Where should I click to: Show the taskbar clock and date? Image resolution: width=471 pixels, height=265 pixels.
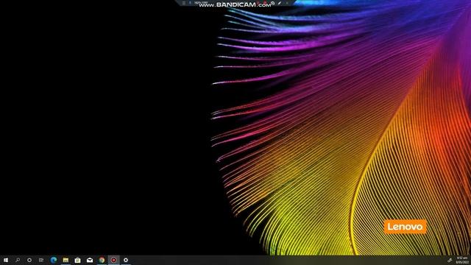tap(462, 260)
